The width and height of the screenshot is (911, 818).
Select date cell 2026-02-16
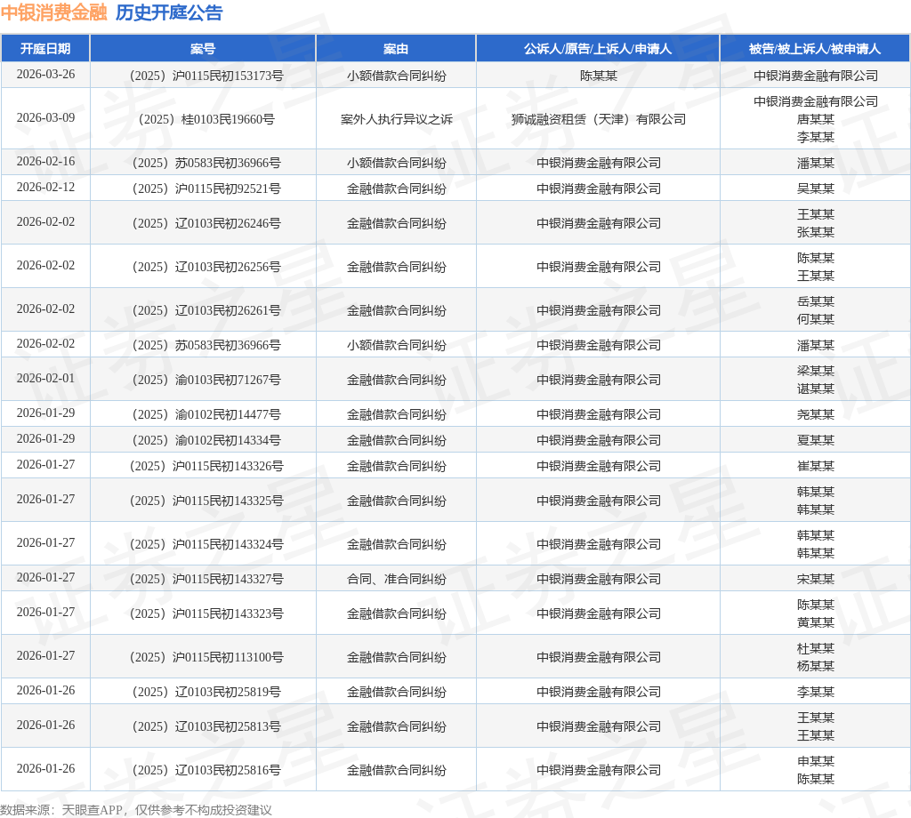coord(45,162)
